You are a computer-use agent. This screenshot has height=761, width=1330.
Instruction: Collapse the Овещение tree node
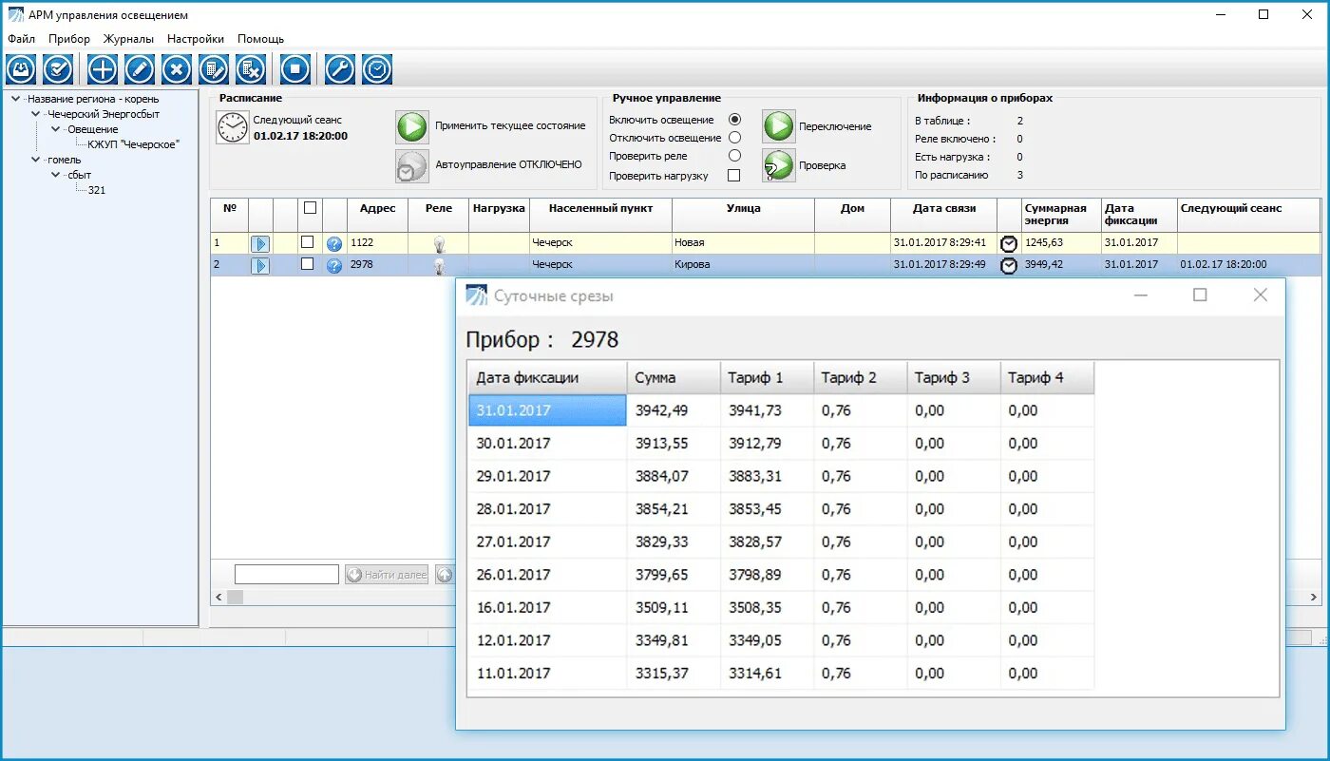pos(56,129)
